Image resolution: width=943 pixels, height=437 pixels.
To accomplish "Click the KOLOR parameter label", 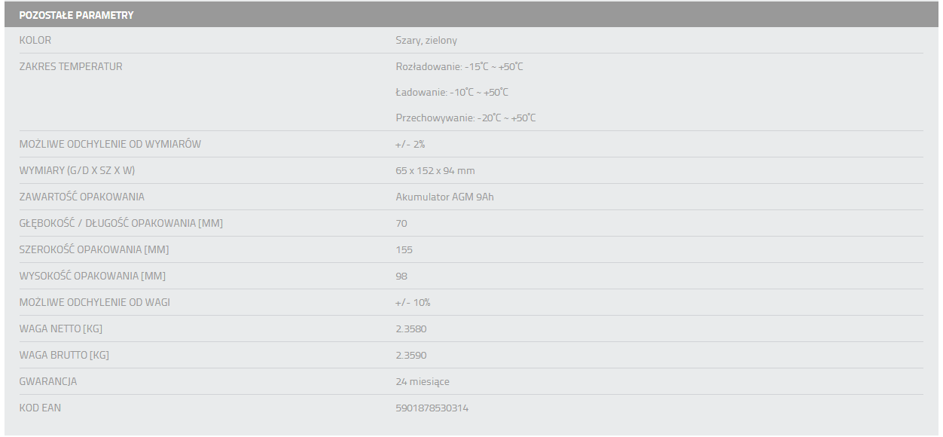I will coord(35,40).
